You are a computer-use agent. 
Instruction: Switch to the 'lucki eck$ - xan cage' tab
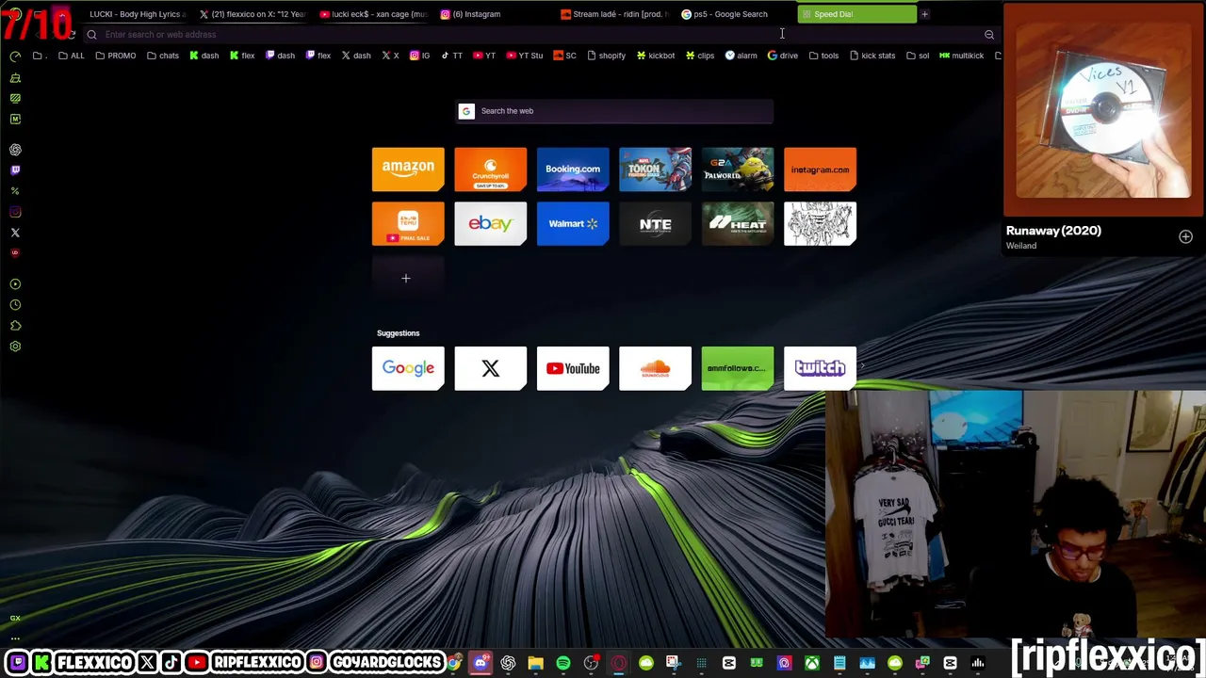[x=372, y=14]
